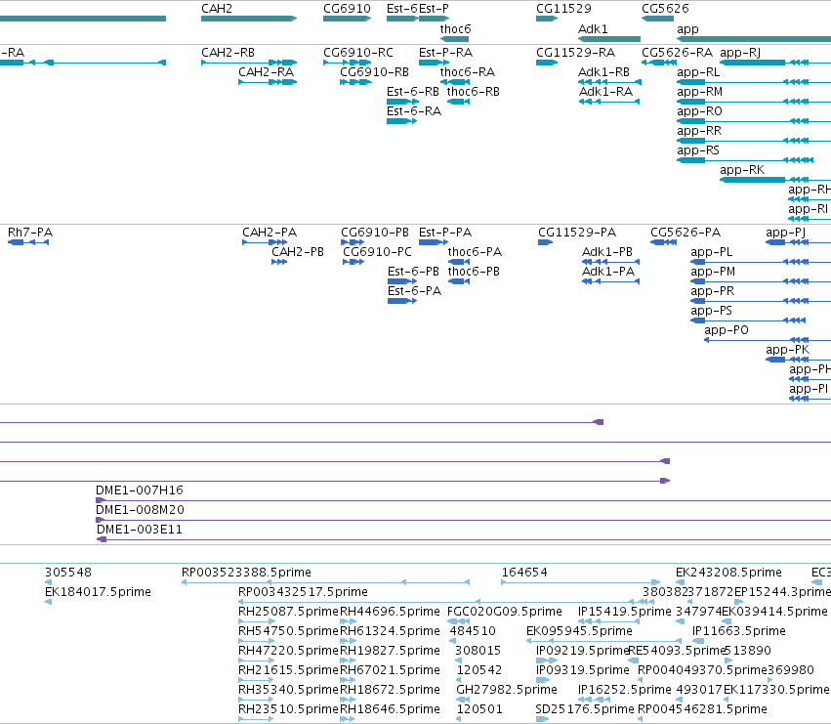The height and width of the screenshot is (724, 831).
Task: Open the thoc6-RB transcript
Action: [458, 102]
